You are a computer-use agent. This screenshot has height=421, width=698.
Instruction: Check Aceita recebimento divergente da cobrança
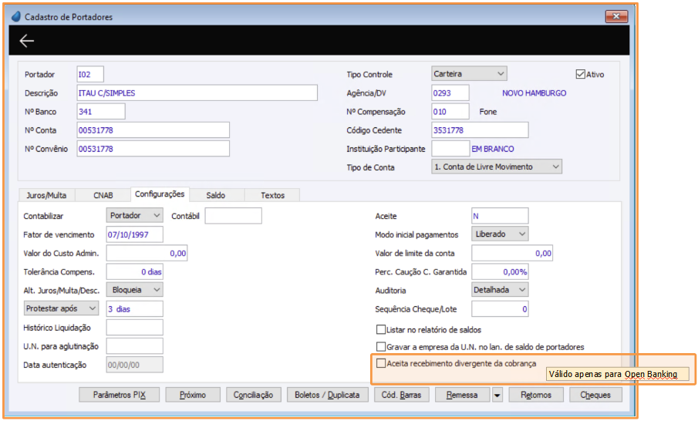click(380, 363)
